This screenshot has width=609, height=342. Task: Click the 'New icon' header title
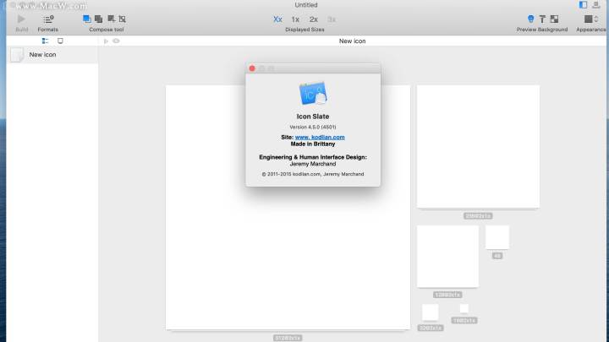(x=352, y=41)
